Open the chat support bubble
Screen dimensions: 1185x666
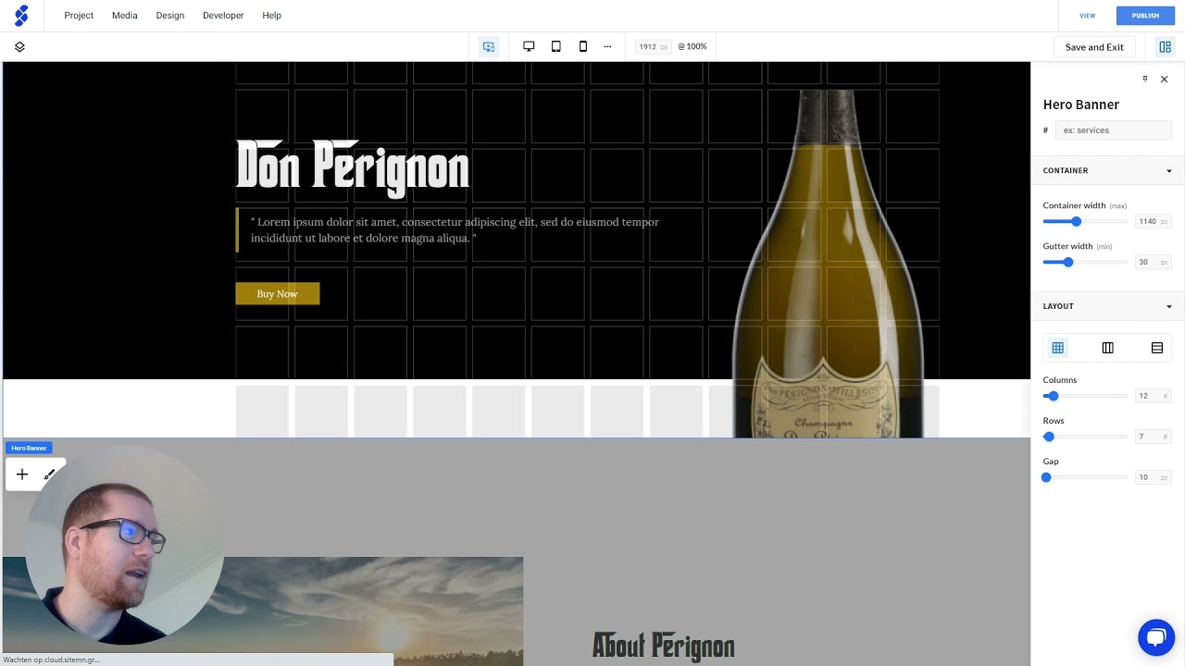pos(1155,637)
